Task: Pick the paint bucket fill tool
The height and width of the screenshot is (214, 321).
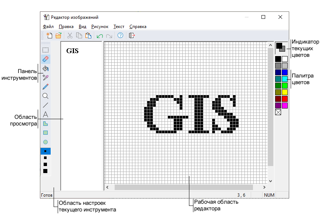Action: click(45, 68)
